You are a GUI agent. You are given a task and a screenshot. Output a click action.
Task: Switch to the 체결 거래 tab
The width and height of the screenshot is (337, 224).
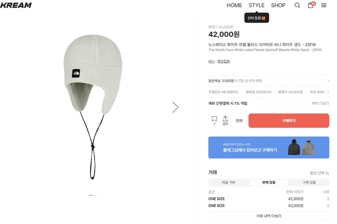coord(229,182)
